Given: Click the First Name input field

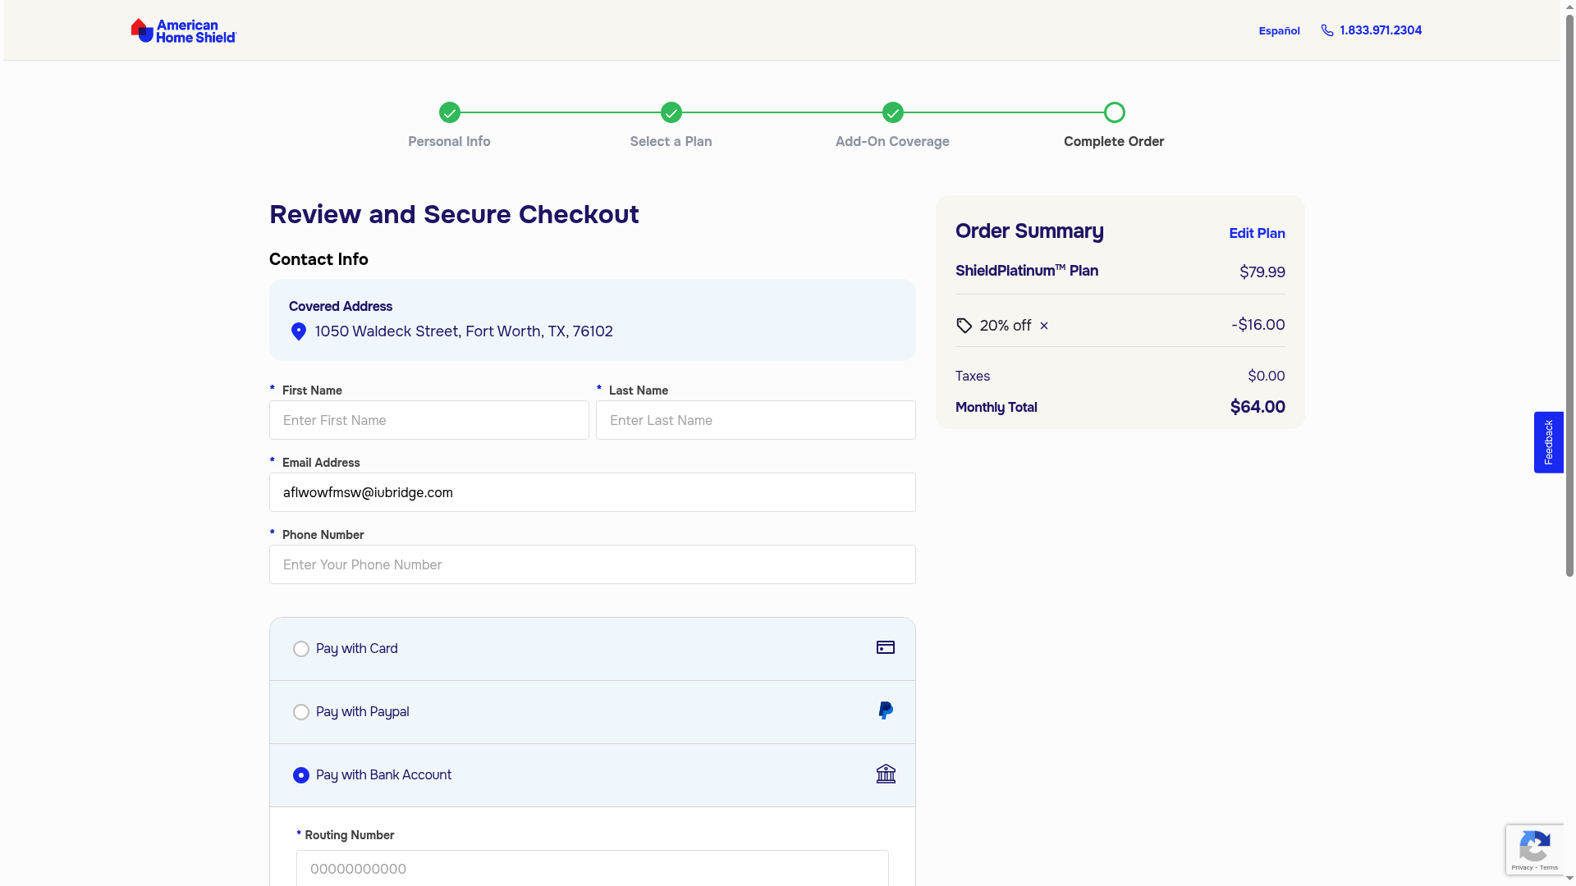Looking at the screenshot, I should (x=428, y=420).
